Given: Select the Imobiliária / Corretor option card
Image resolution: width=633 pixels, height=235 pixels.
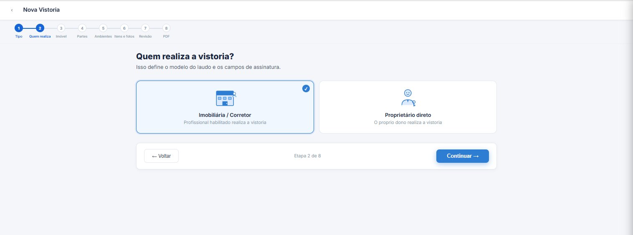Looking at the screenshot, I should click(x=225, y=107).
